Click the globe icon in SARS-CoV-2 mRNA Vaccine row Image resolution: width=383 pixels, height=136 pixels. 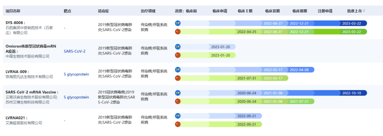pyautogui.click(x=178, y=93)
